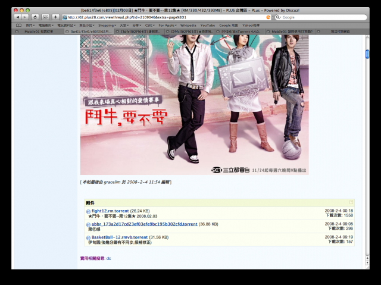Open the bookmarks book icon
The image size is (381, 285).
pyautogui.click(x=18, y=25)
